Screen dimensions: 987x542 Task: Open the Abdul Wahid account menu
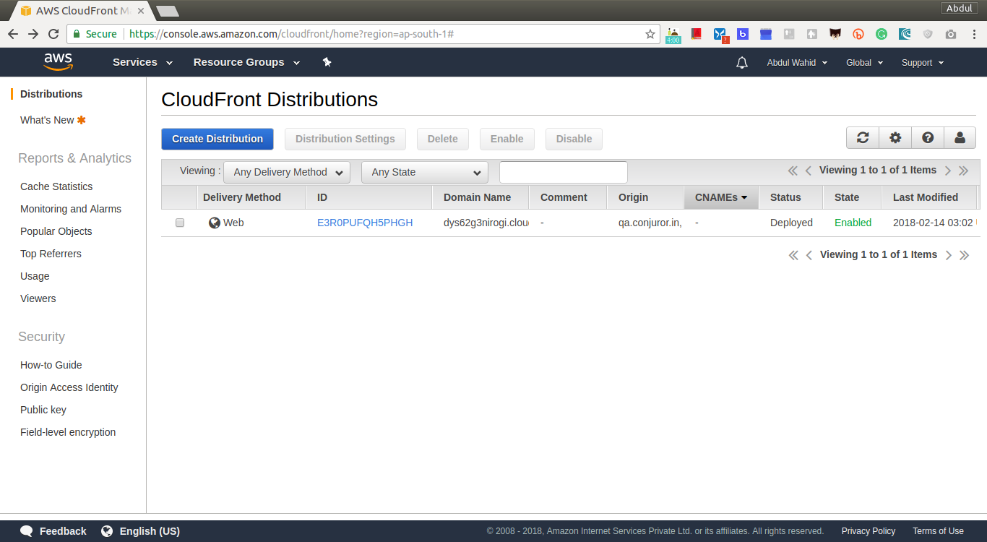click(x=797, y=63)
